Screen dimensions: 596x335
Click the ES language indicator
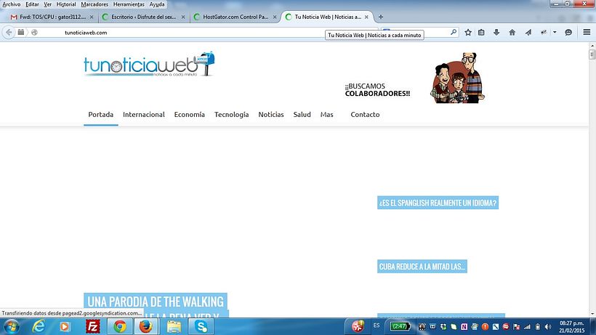coord(376,326)
